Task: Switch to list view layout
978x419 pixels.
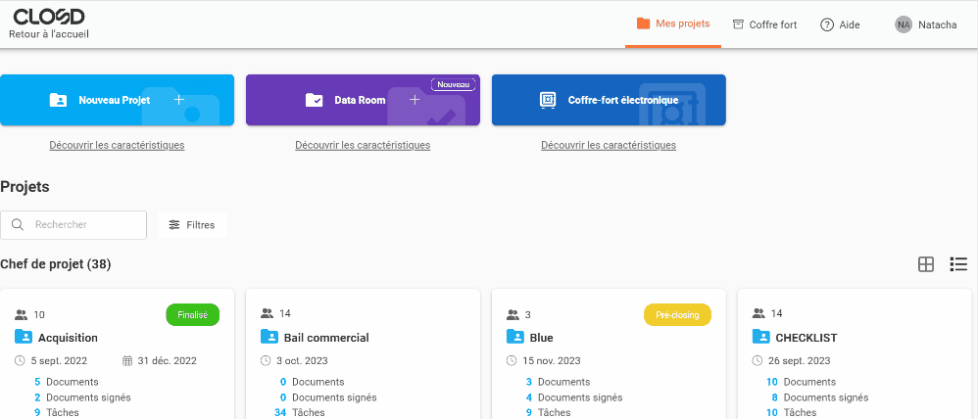Action: click(x=958, y=264)
